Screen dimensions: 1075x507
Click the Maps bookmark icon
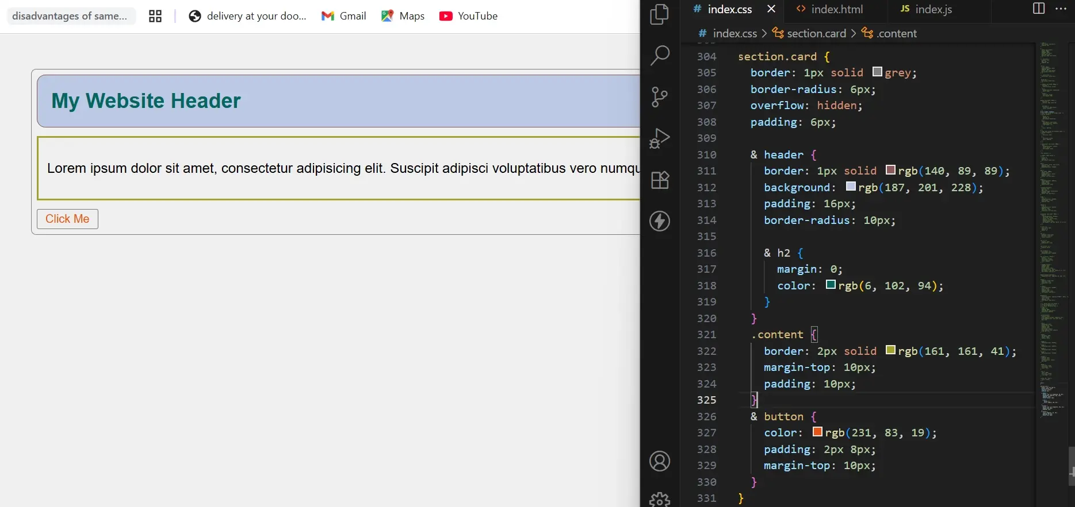pos(388,16)
